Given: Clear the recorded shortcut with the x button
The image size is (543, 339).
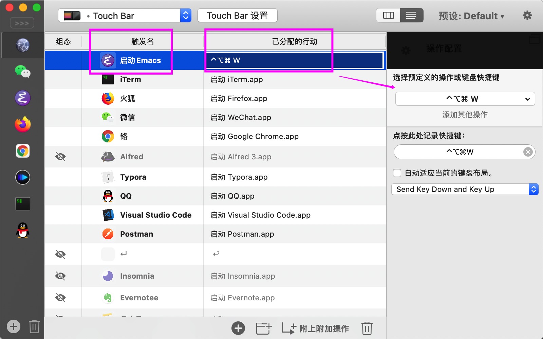Looking at the screenshot, I should click(x=528, y=152).
